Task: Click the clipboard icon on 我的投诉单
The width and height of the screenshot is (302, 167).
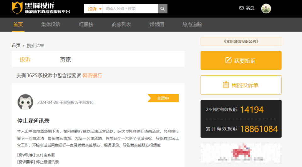Action: pos(226,85)
